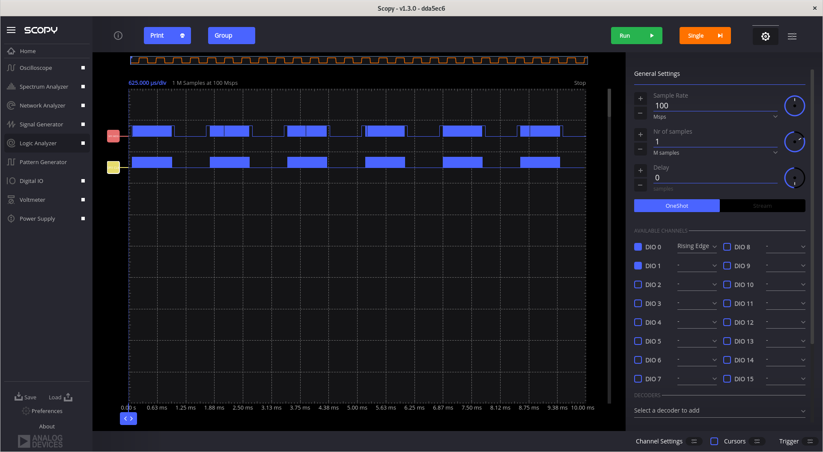Select the Stream acquisition mode tab

pyautogui.click(x=762, y=206)
